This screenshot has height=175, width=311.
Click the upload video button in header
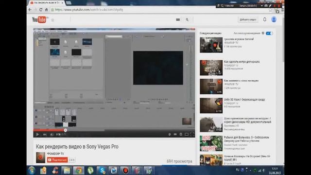click(x=248, y=19)
